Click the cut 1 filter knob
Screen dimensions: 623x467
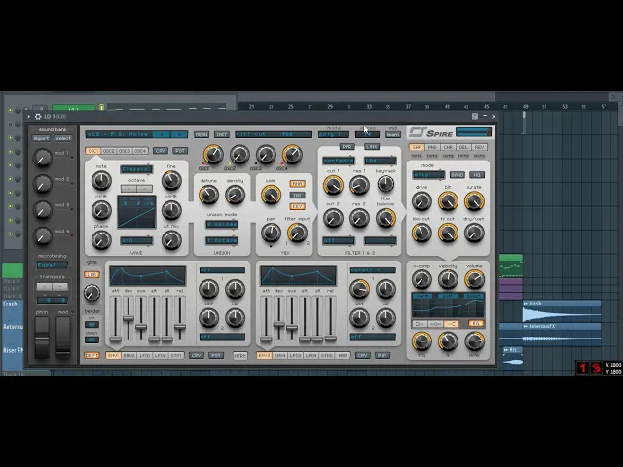(x=333, y=185)
